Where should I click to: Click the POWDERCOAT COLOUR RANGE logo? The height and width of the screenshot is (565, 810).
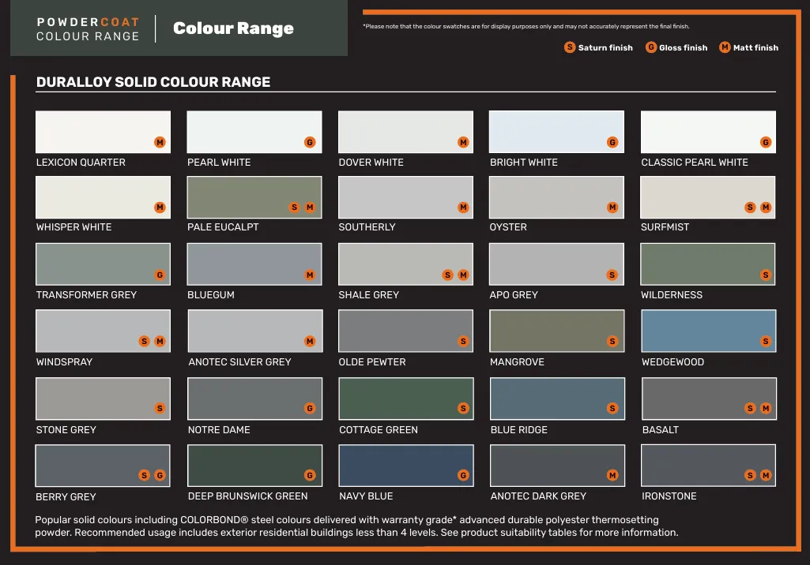(x=87, y=29)
